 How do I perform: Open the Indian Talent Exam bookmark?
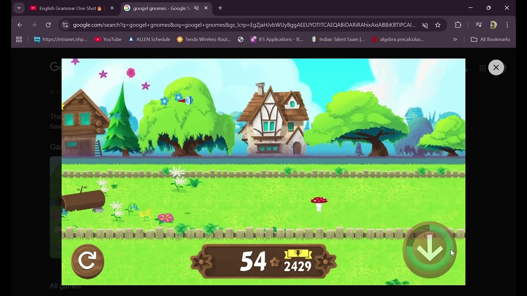pyautogui.click(x=338, y=39)
